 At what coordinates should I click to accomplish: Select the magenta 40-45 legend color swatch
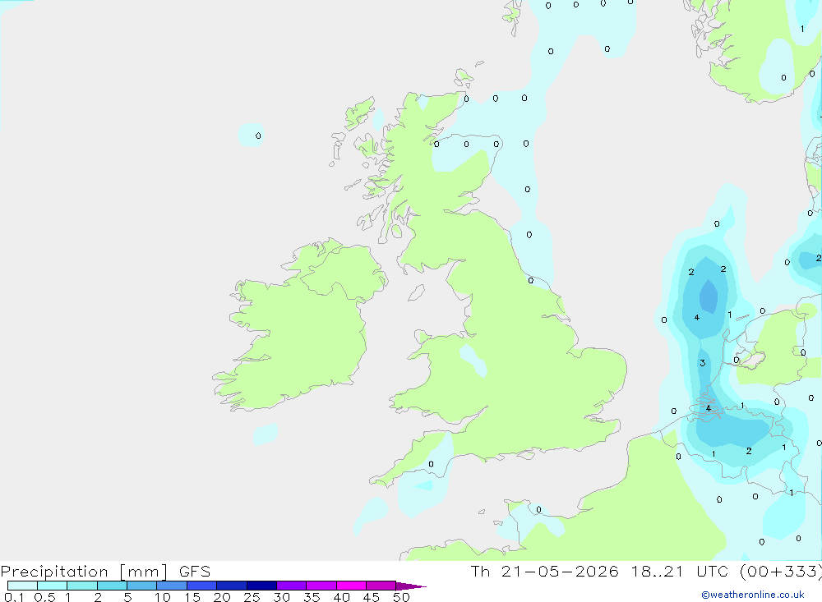(x=351, y=586)
